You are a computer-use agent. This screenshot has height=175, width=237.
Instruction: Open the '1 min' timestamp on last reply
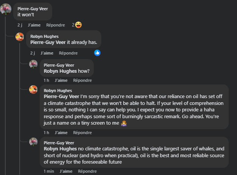click(x=49, y=171)
